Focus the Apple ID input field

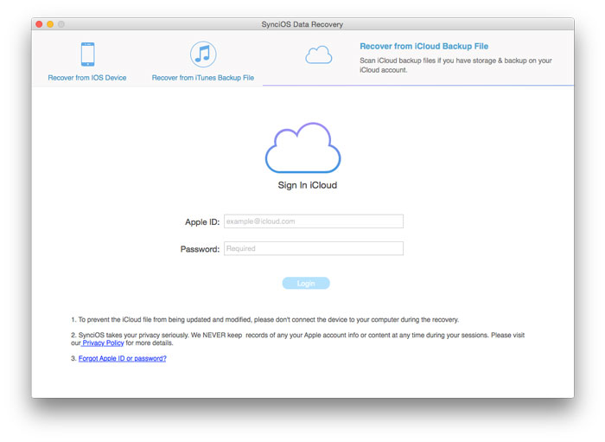[314, 221]
